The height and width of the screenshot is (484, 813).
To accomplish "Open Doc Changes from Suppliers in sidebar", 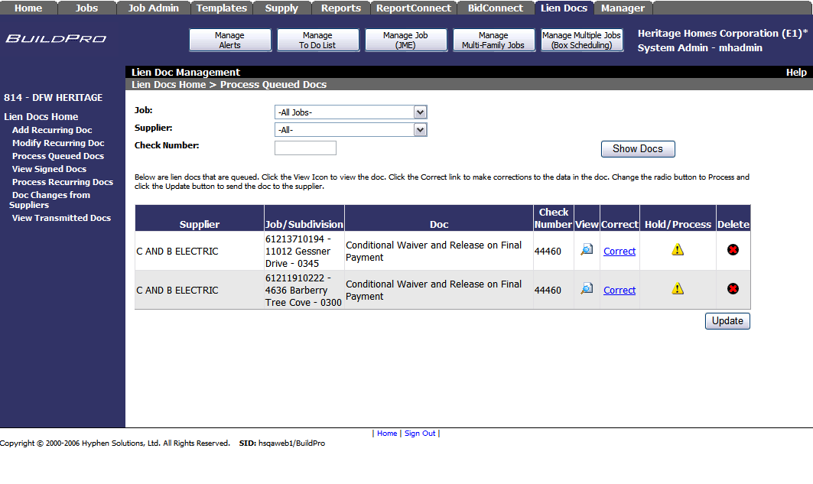I will (50, 200).
